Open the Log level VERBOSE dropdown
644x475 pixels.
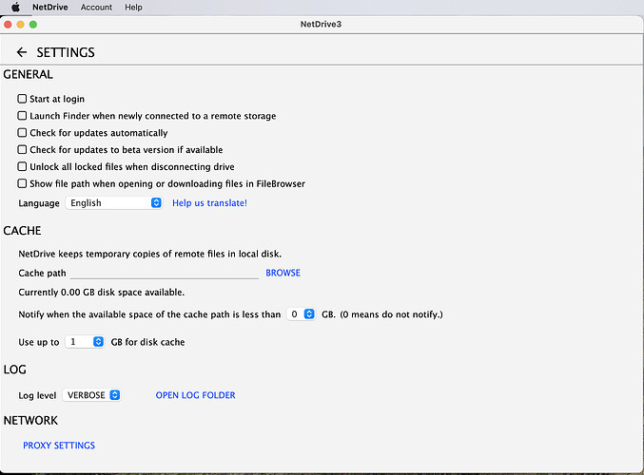coord(91,395)
